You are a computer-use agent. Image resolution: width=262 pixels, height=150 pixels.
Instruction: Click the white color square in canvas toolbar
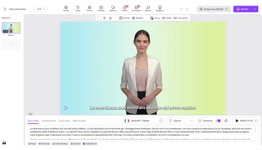(99, 18)
